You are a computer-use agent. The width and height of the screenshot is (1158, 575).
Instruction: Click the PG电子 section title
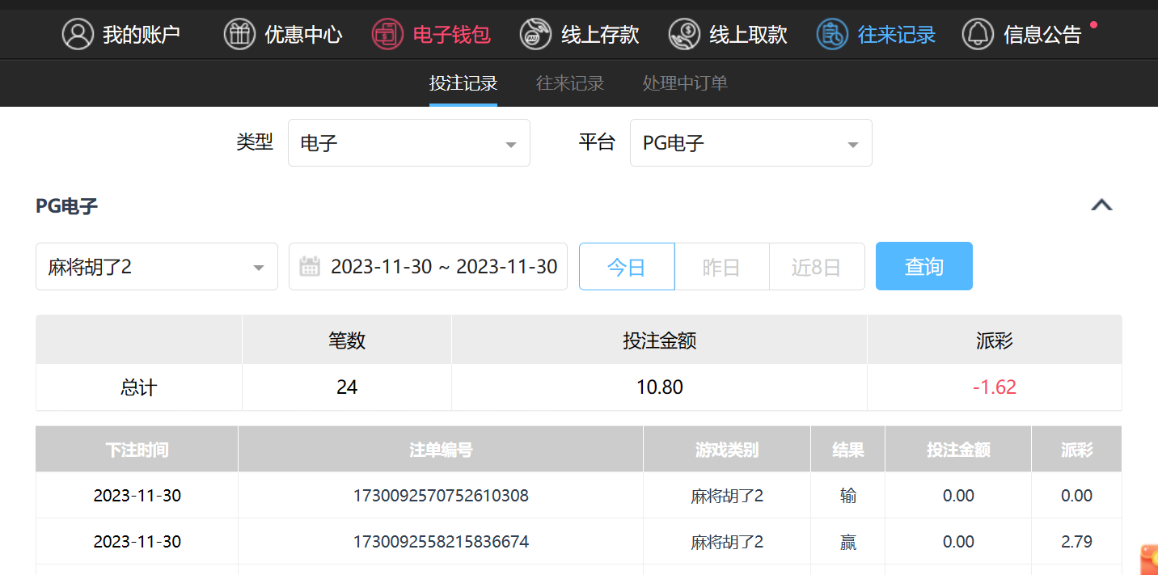click(x=67, y=206)
